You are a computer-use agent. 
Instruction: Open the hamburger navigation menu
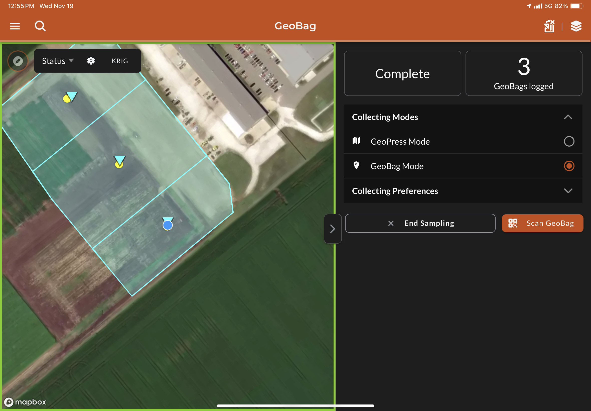click(x=15, y=26)
